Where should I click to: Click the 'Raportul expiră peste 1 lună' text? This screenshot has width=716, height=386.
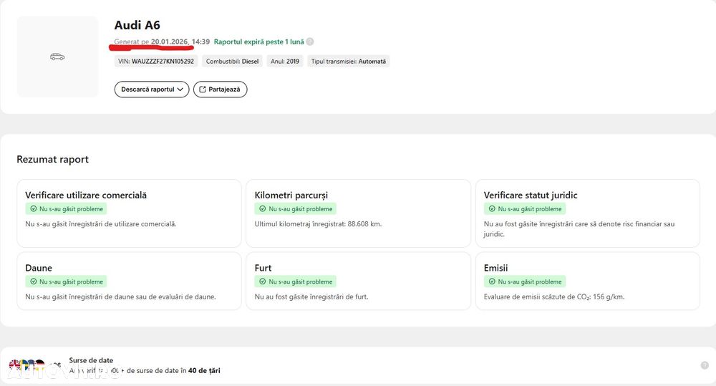click(259, 42)
